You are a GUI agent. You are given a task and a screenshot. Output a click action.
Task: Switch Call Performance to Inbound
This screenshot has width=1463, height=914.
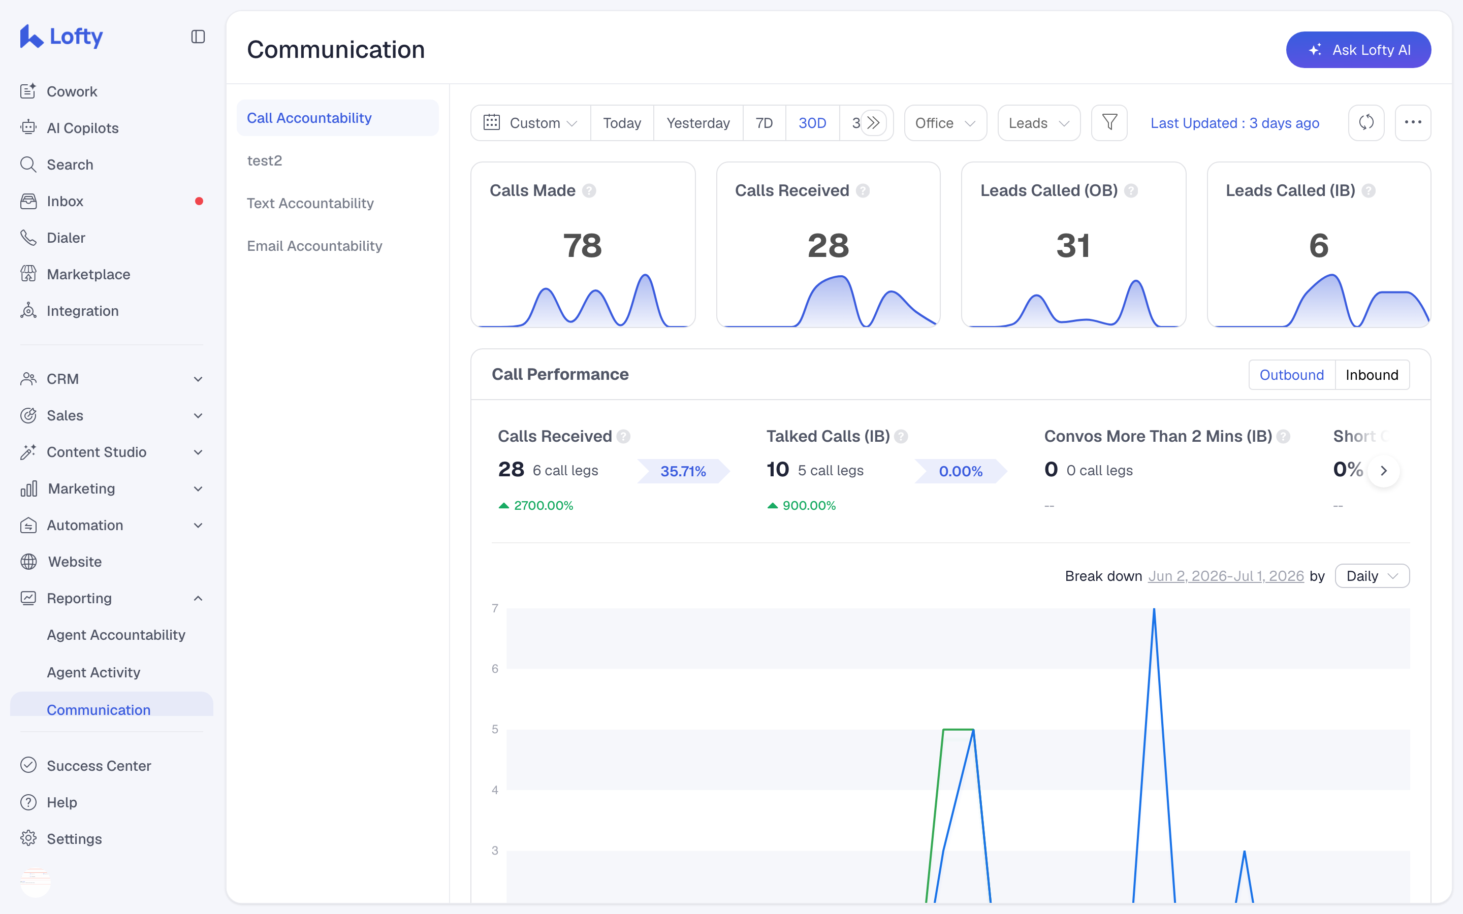(1372, 375)
